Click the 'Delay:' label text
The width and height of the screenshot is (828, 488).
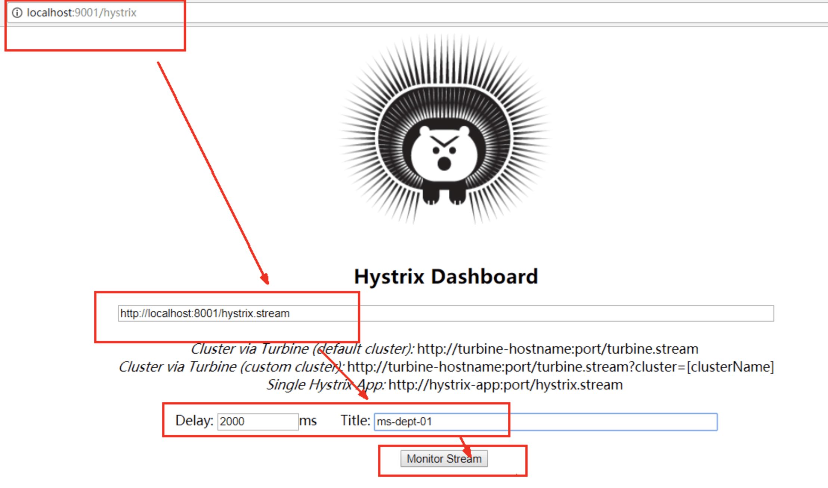pos(194,421)
